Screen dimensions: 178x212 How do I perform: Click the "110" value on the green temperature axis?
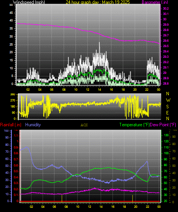(166, 147)
